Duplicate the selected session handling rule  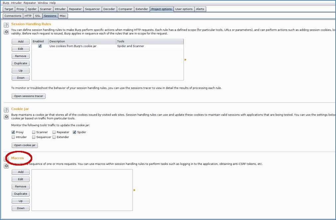coord(21,63)
